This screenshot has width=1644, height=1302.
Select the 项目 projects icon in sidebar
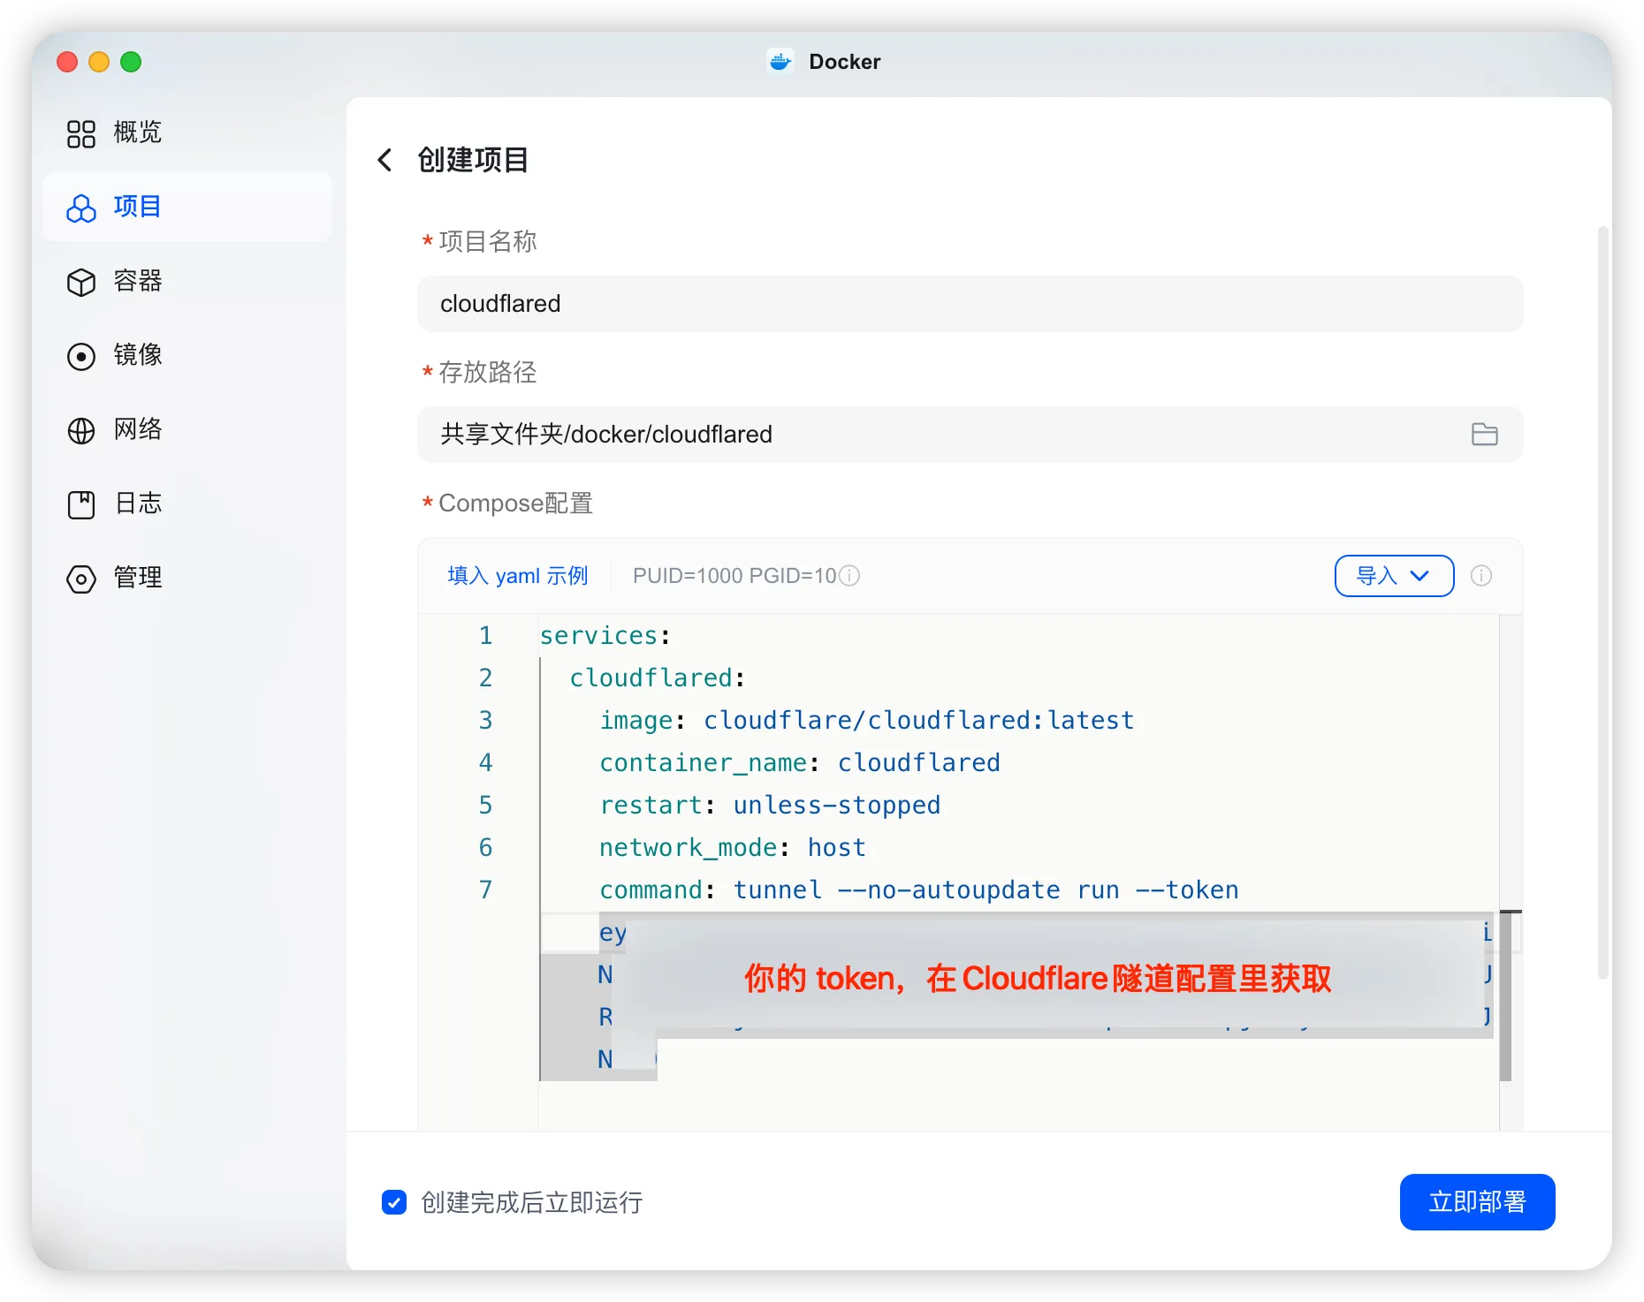pyautogui.click(x=81, y=208)
